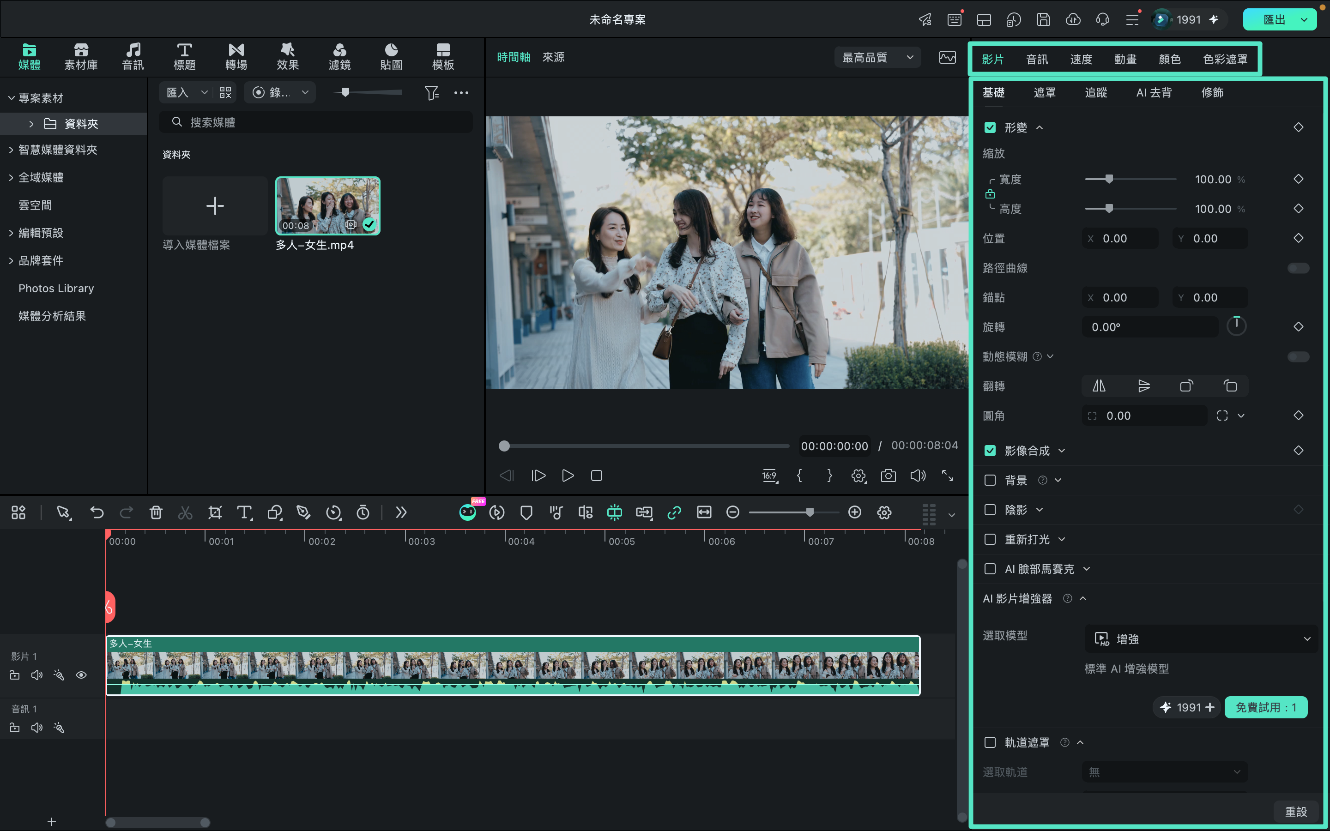
Task: Open the 最高品質 quality dropdown
Action: click(x=878, y=57)
